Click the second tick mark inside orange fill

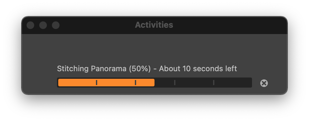pos(136,83)
